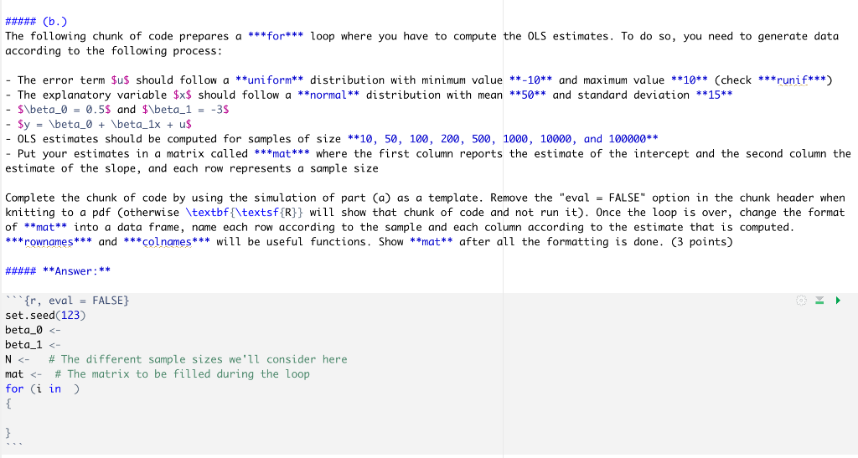Viewport: 858px width, 458px height.
Task: Click the phrase 'Complete the chunk of code'
Action: click(x=86, y=198)
